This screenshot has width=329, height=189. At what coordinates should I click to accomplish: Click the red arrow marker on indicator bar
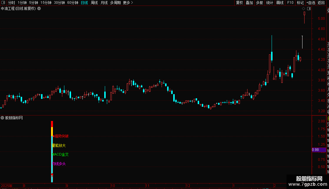click(52, 174)
